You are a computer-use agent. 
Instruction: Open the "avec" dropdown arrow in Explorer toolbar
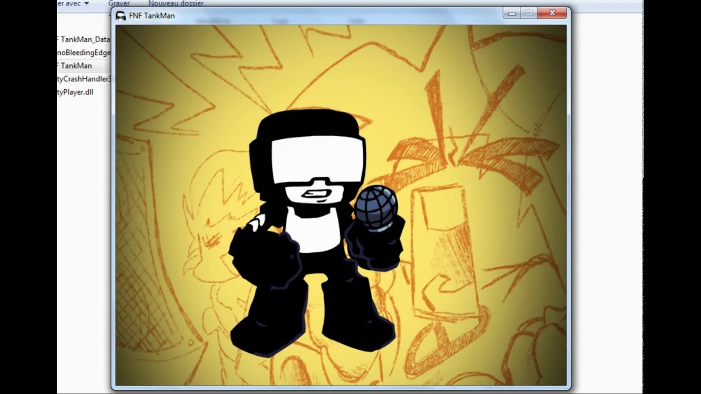click(87, 4)
